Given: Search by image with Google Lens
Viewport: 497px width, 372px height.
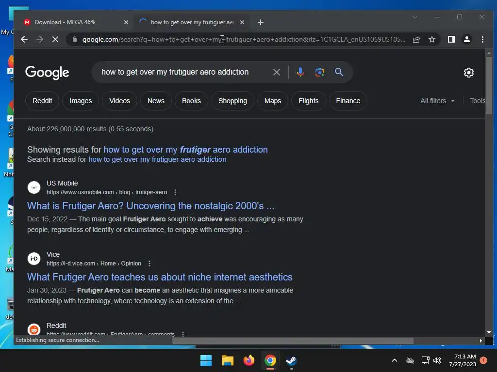Looking at the screenshot, I should coord(319,72).
